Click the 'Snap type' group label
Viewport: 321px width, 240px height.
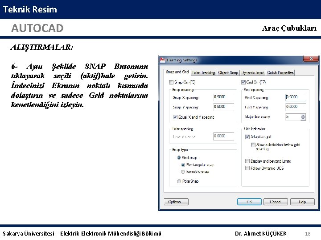[x=180, y=150]
